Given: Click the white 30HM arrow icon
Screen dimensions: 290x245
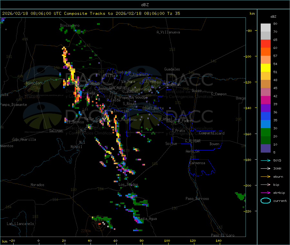Looking at the screenshot, I should pyautogui.click(x=266, y=168).
